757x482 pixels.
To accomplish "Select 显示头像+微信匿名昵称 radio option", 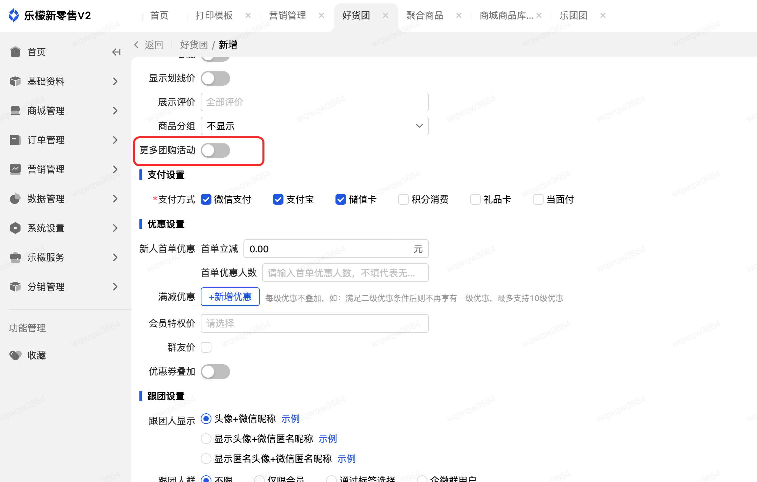I will 206,439.
